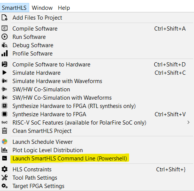Expand the RISC-V SoC Features submenu arrow
Screen dimensions: 194x191
tap(188, 122)
